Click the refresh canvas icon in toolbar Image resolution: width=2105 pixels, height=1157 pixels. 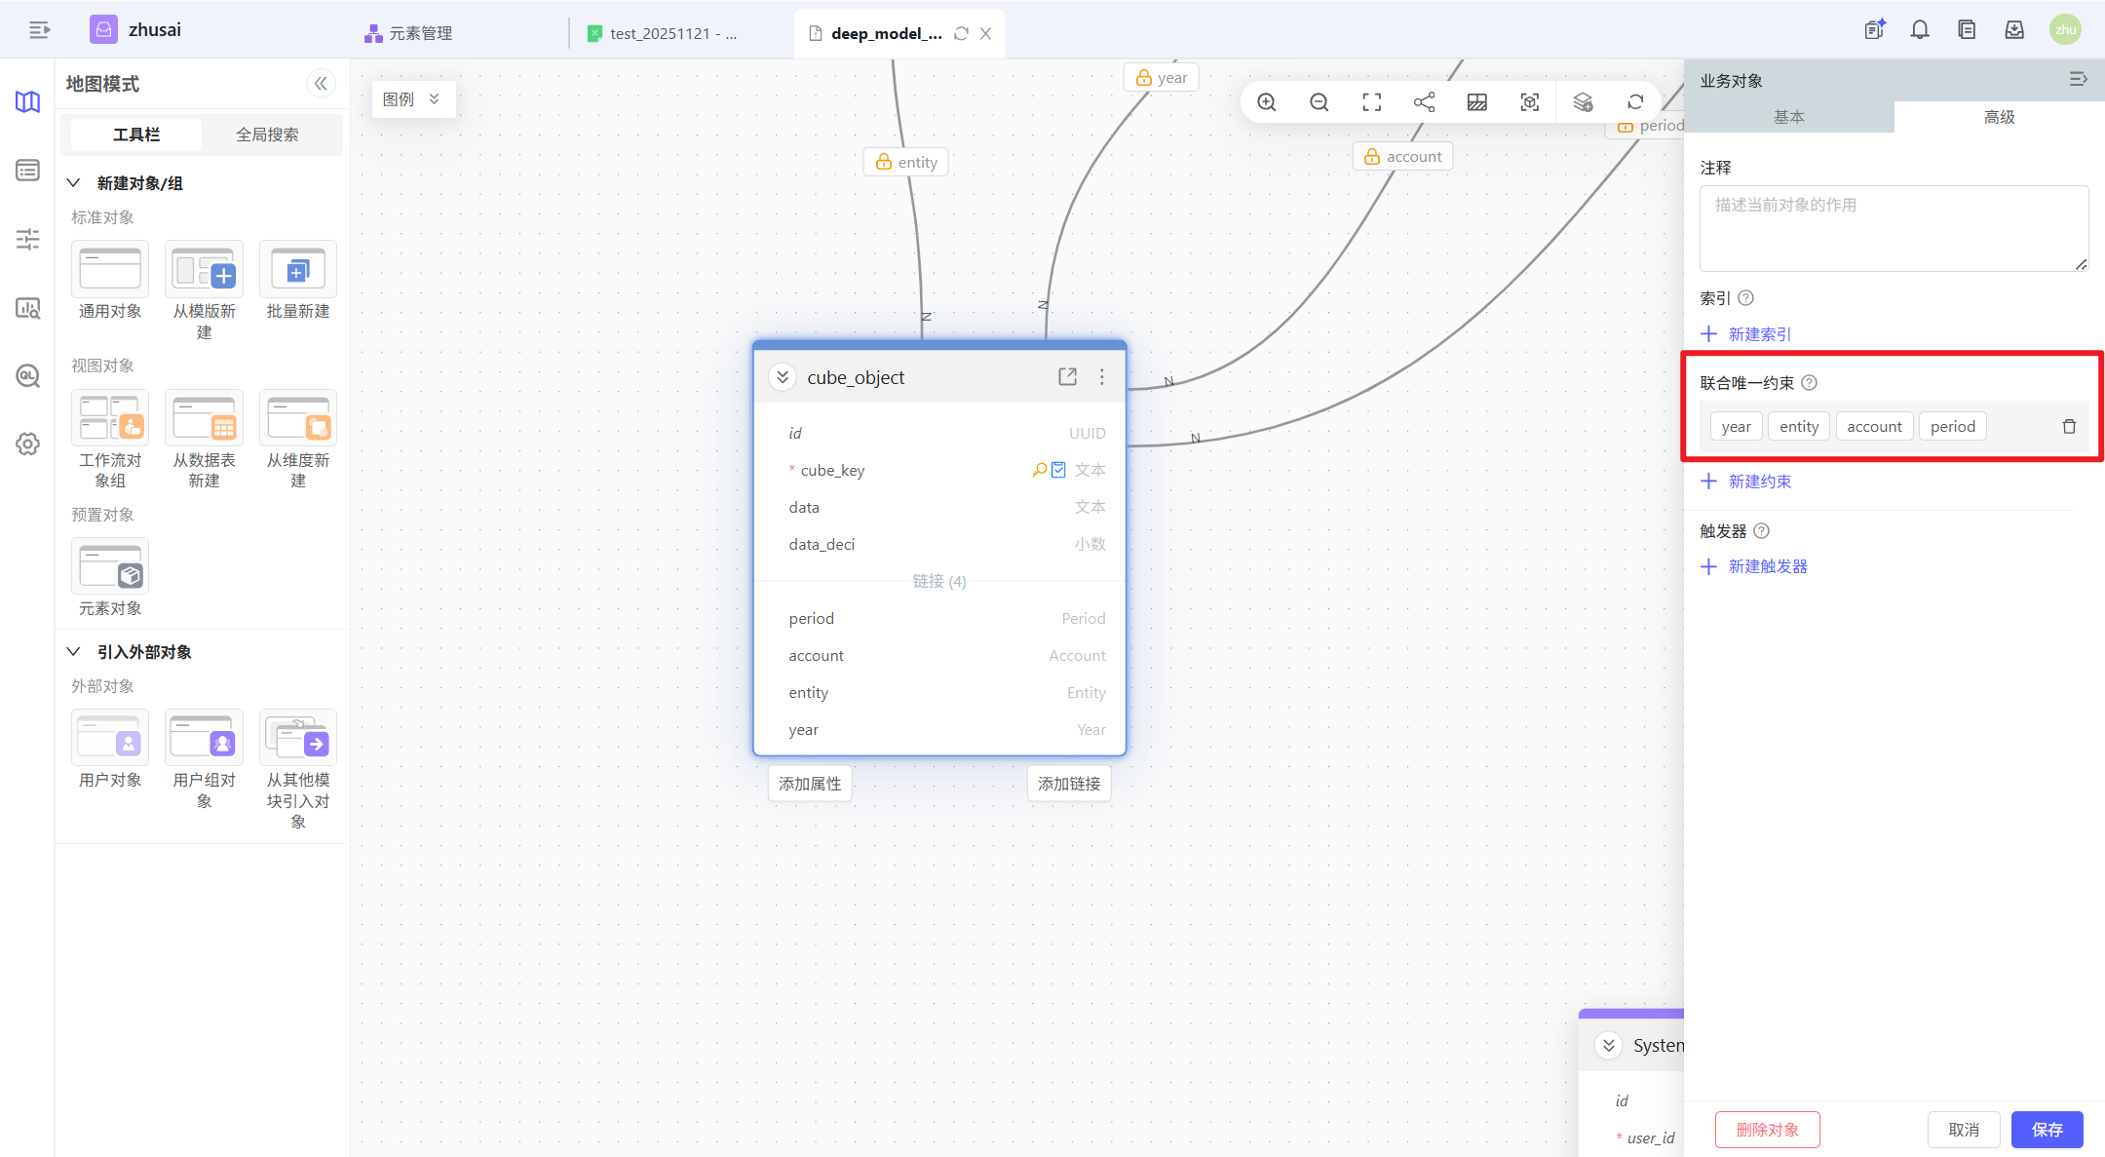coord(1635,102)
